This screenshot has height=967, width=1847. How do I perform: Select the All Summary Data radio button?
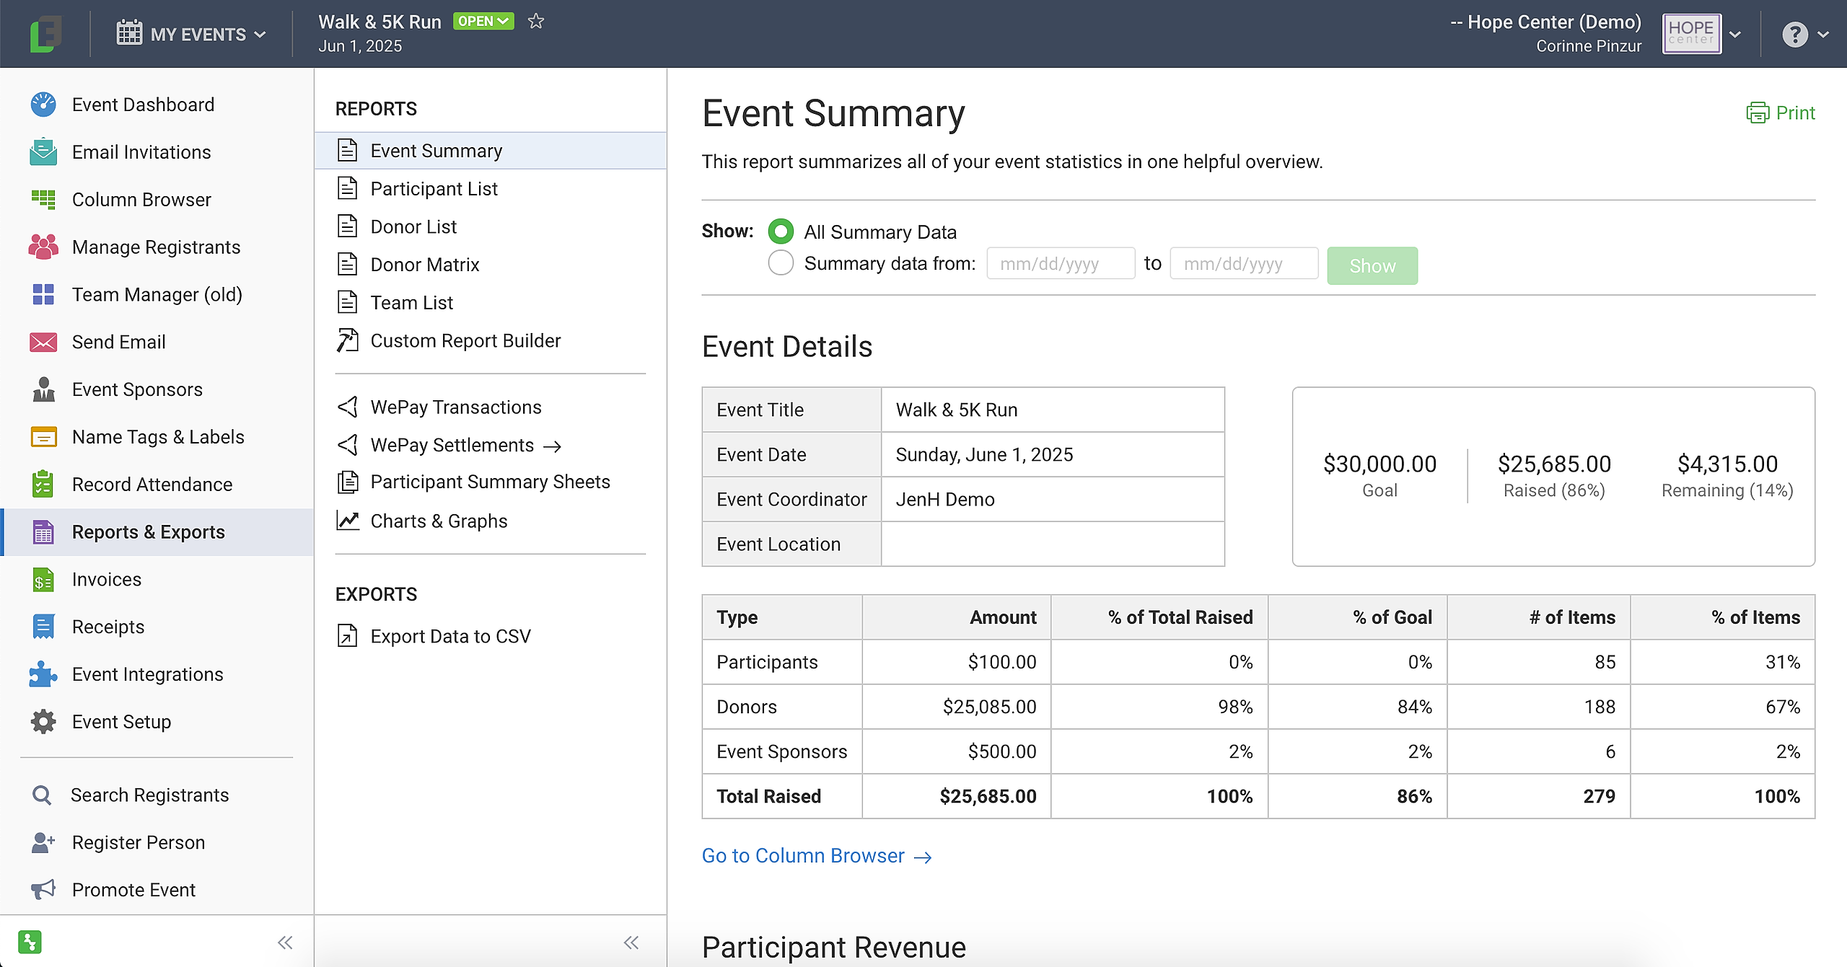coord(781,231)
